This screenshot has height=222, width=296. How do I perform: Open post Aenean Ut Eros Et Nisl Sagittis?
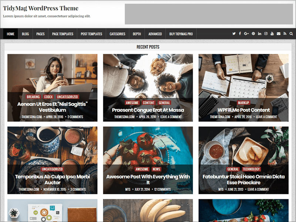[x=53, y=107]
